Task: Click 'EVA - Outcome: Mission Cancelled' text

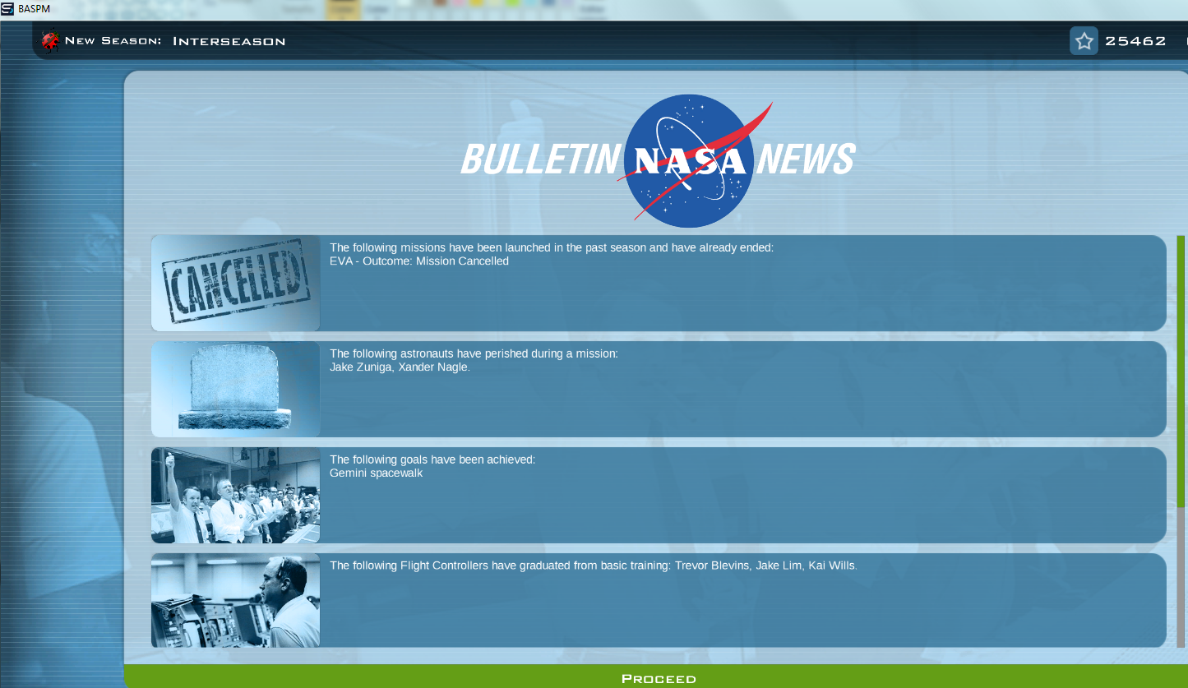Action: (x=419, y=261)
